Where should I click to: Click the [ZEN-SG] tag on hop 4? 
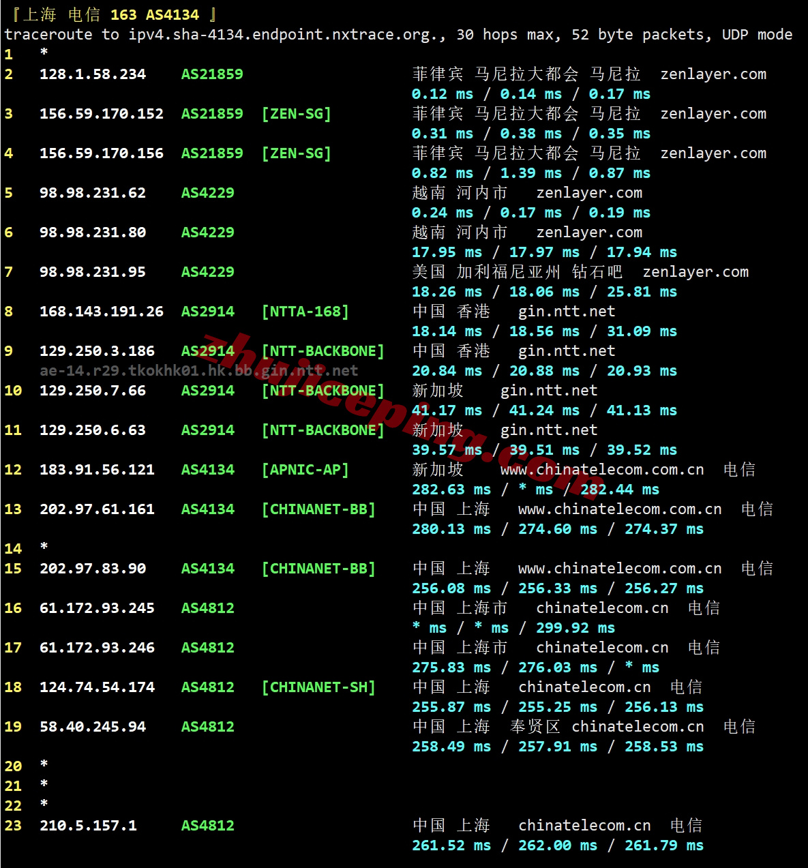tap(297, 153)
